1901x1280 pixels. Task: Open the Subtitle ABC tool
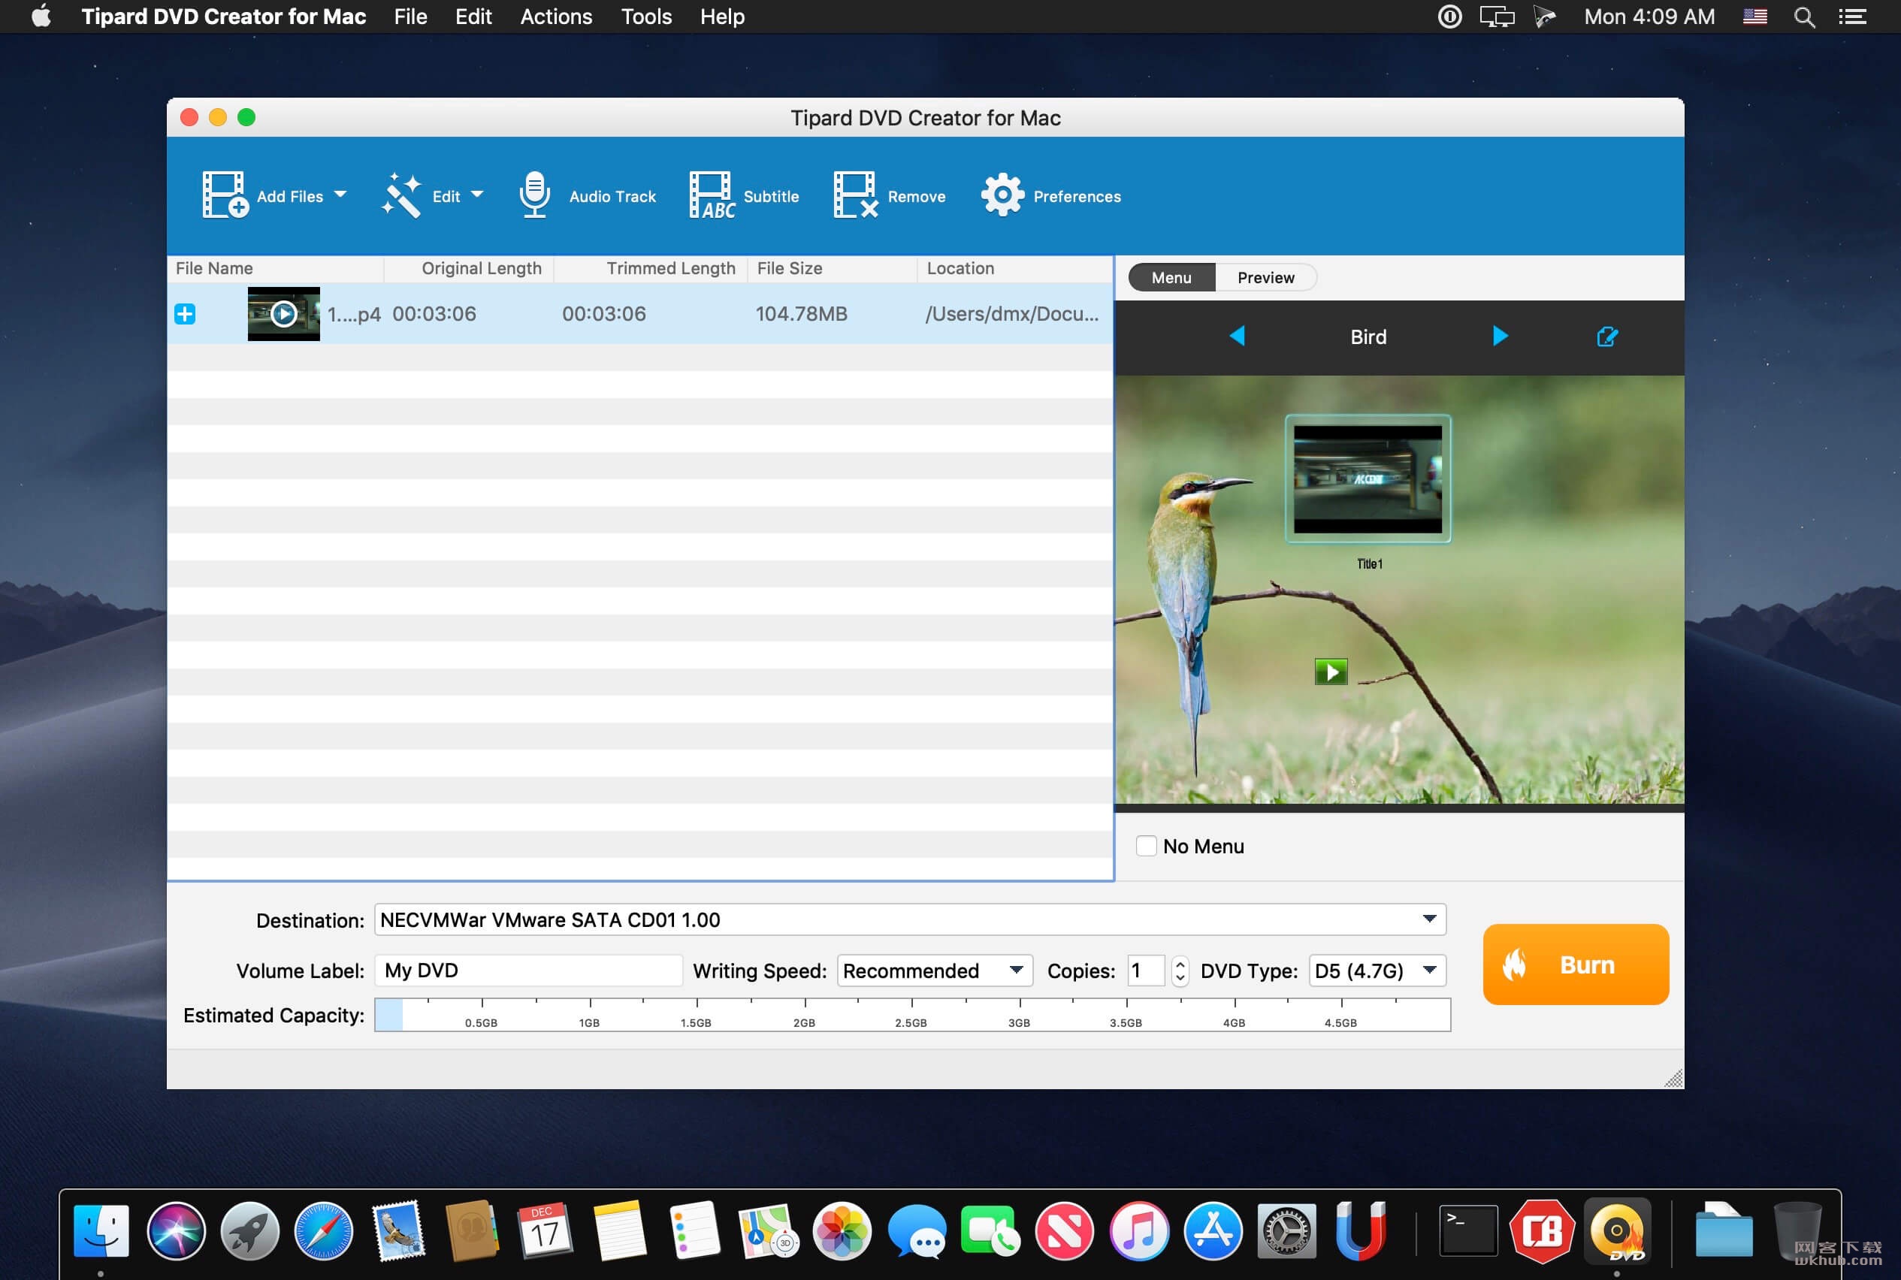(712, 195)
